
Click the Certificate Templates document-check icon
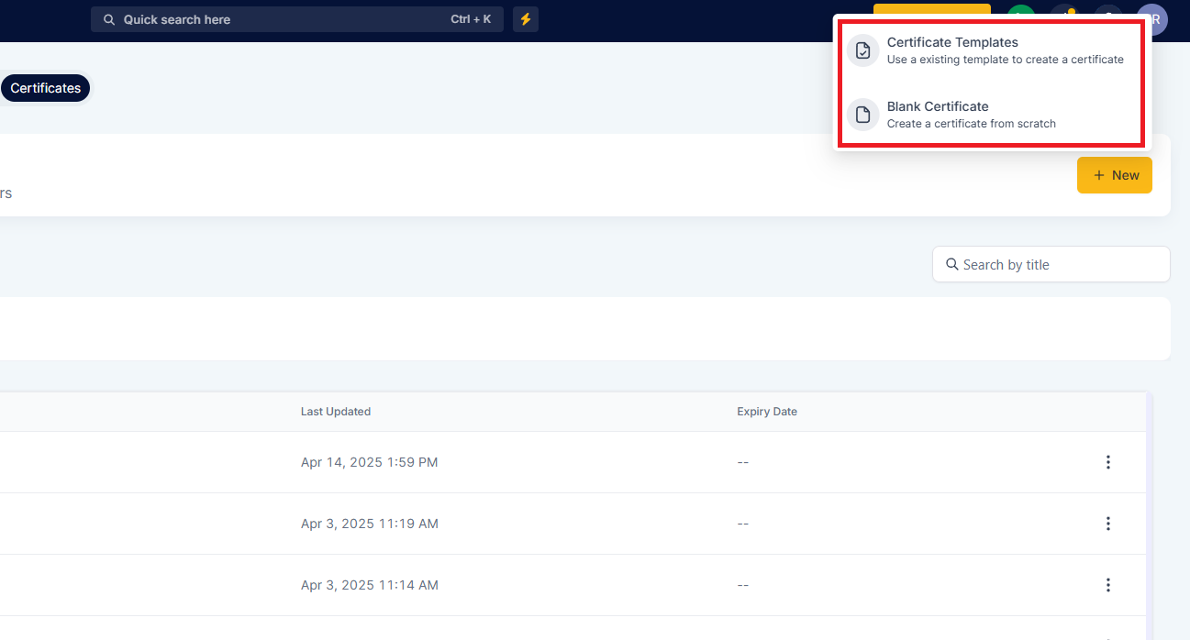tap(862, 50)
